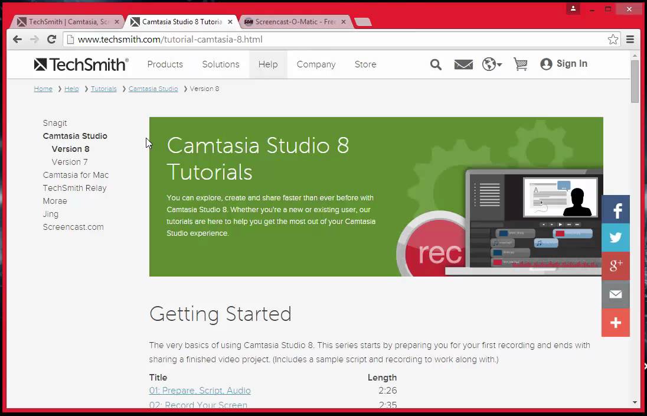Image resolution: width=647 pixels, height=416 pixels.
Task: Click the browser back arrow
Action: pos(17,39)
